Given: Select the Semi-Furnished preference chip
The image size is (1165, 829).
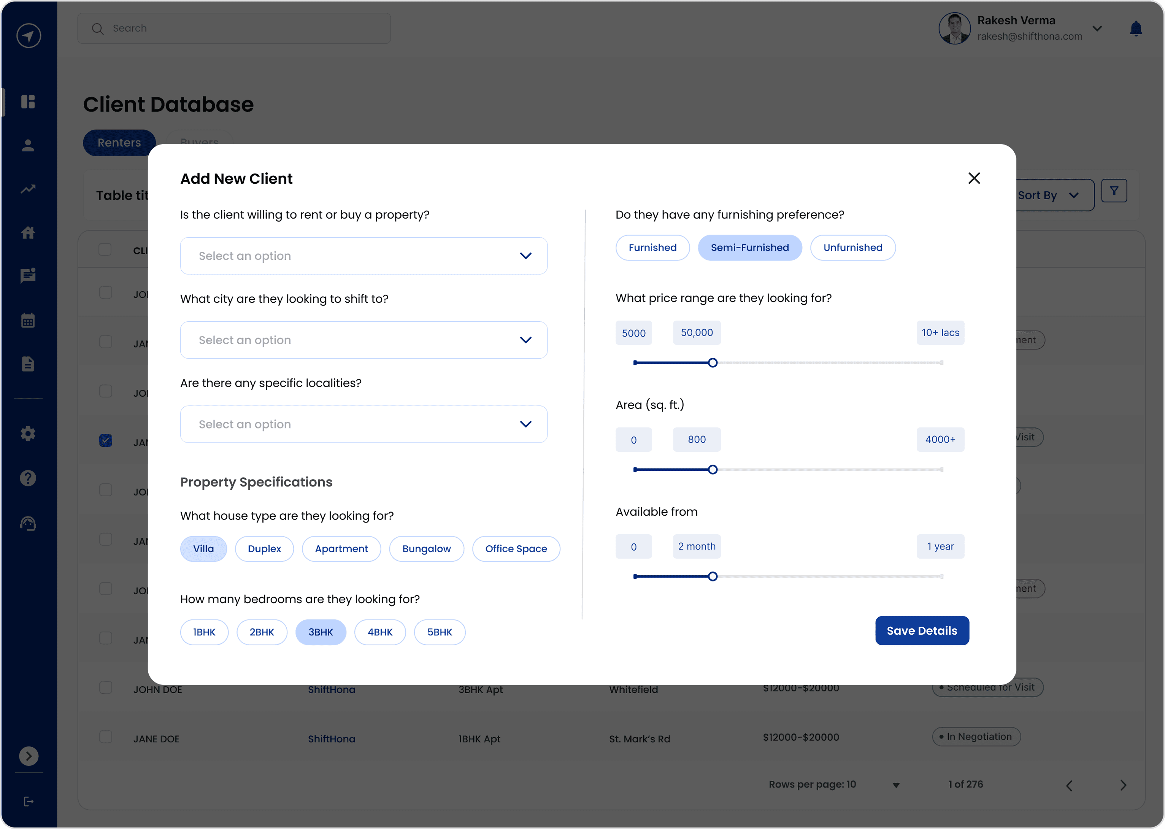Looking at the screenshot, I should tap(749, 248).
